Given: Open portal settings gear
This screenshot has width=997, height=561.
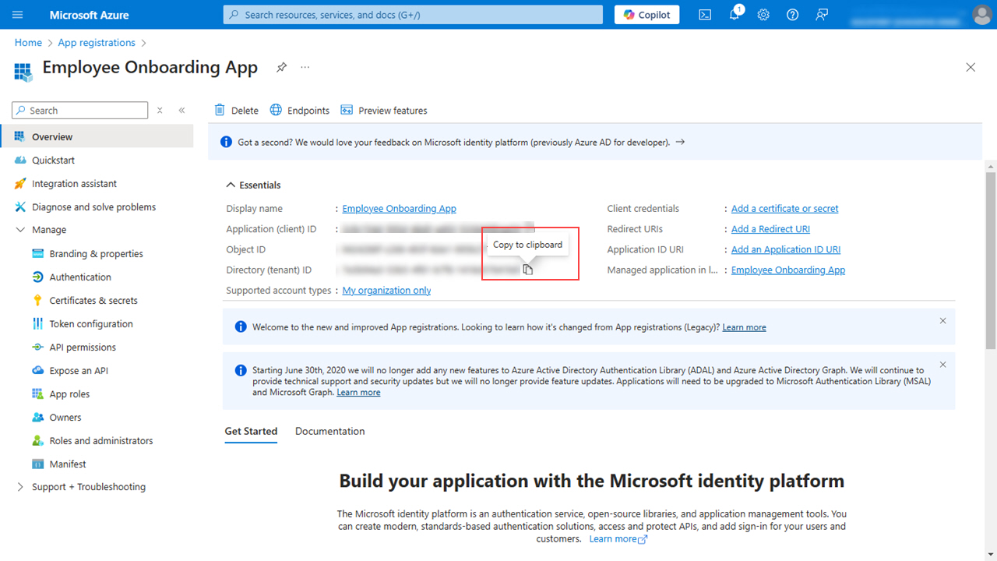Looking at the screenshot, I should [763, 15].
